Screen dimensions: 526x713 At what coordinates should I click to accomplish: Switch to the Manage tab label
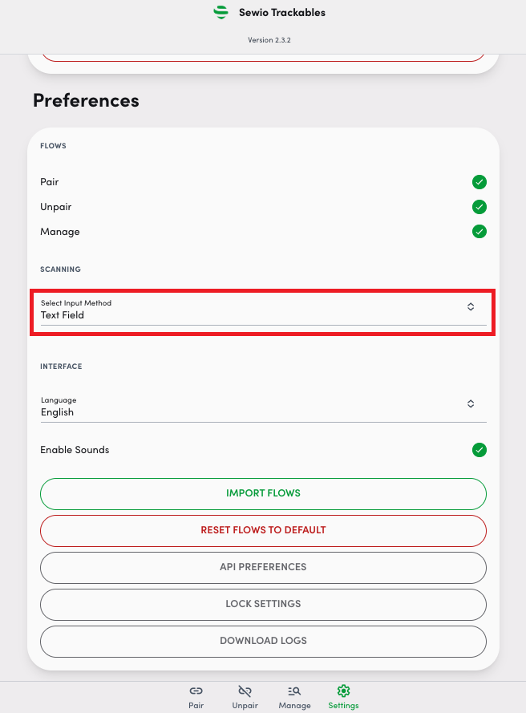tap(294, 706)
